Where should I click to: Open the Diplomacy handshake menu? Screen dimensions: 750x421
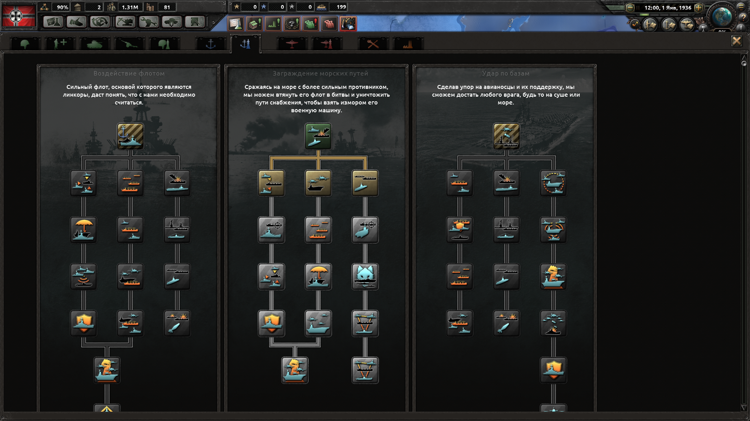point(77,22)
